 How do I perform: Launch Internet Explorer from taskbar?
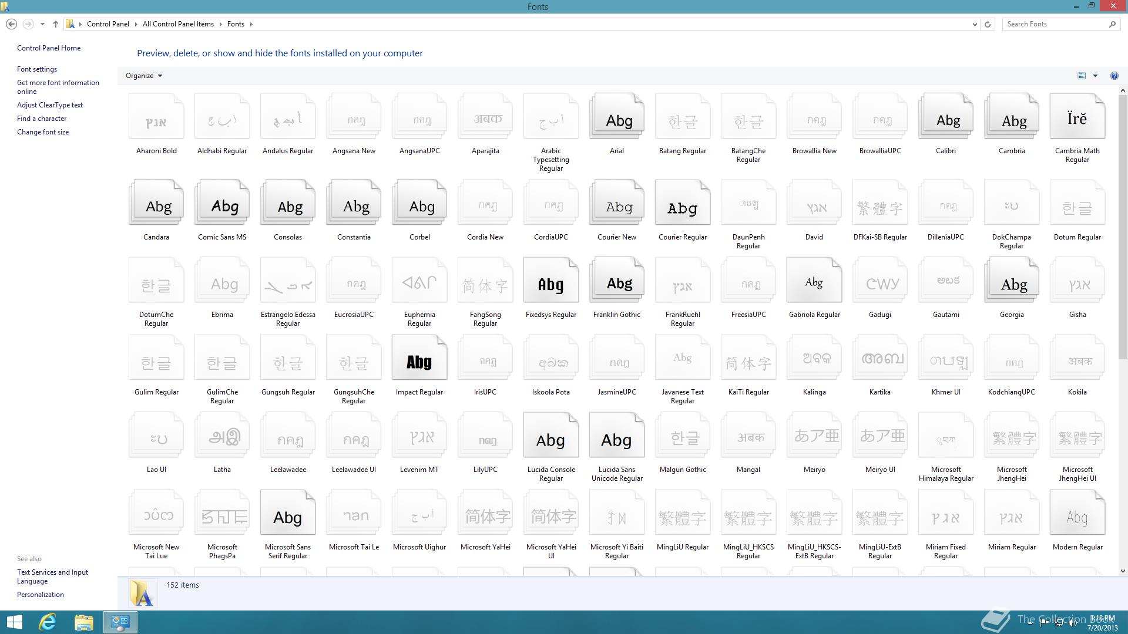(47, 622)
